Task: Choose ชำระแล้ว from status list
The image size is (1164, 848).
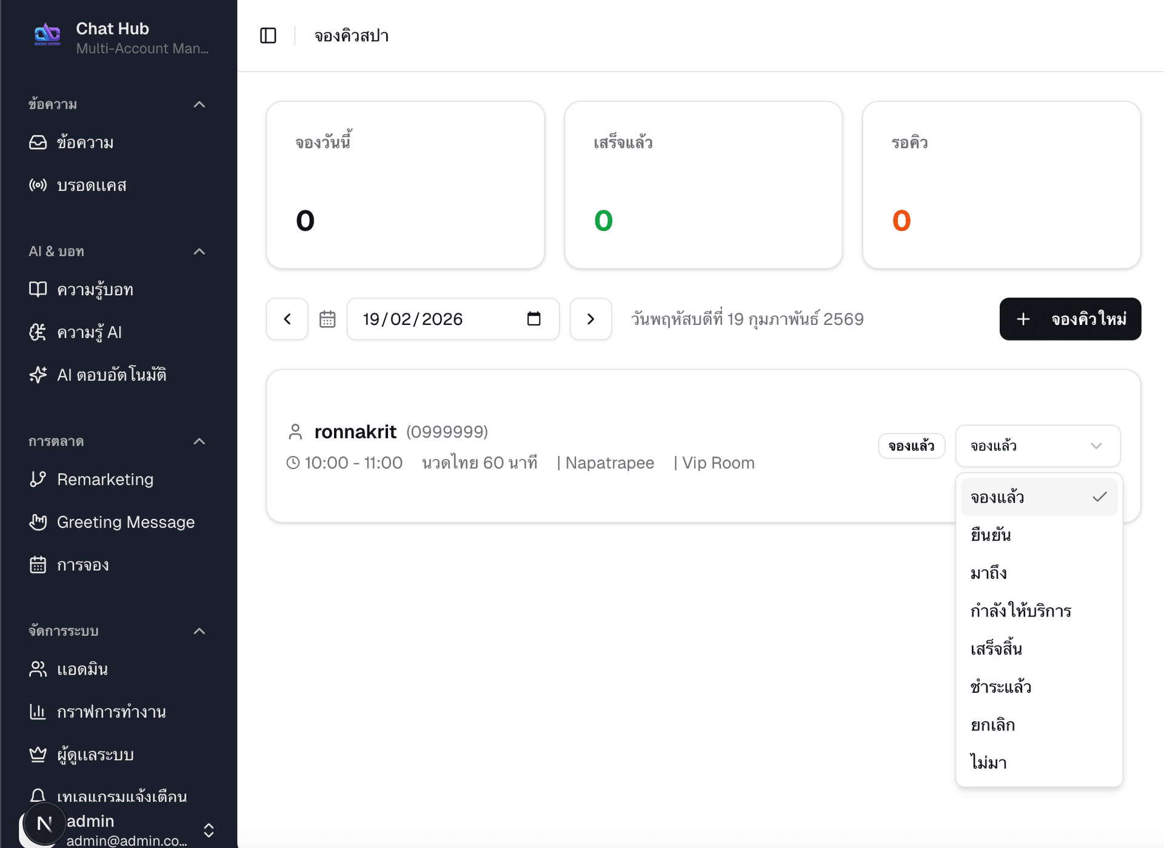Action: 1000,687
